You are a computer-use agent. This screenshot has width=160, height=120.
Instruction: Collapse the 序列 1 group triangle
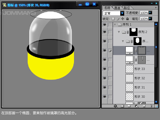click(115, 25)
